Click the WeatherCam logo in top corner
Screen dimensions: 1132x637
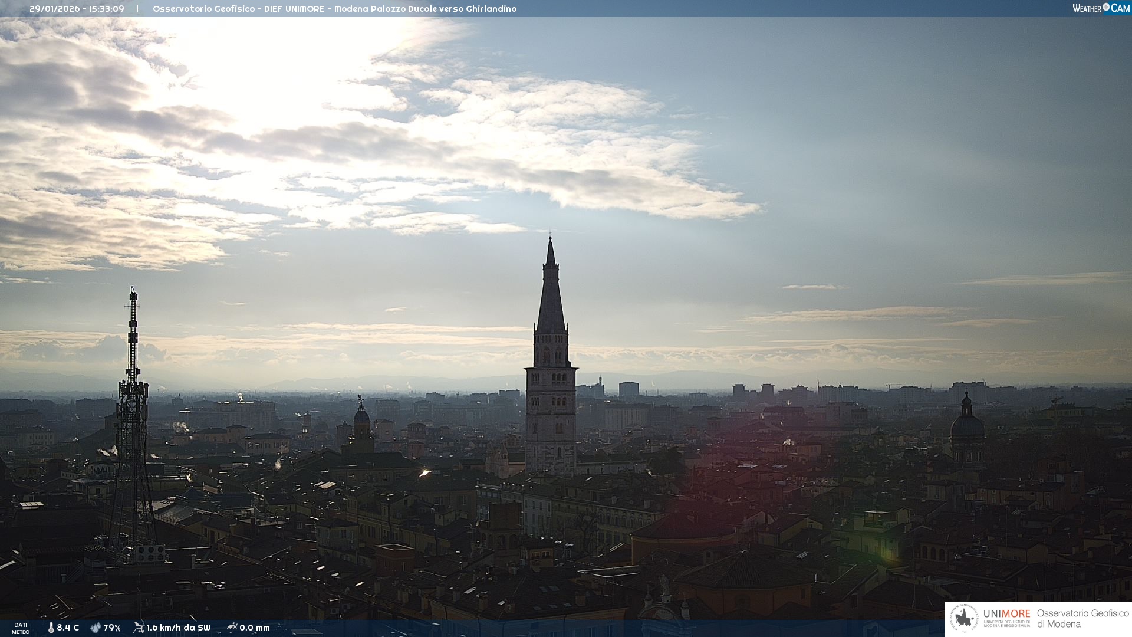click(x=1101, y=8)
